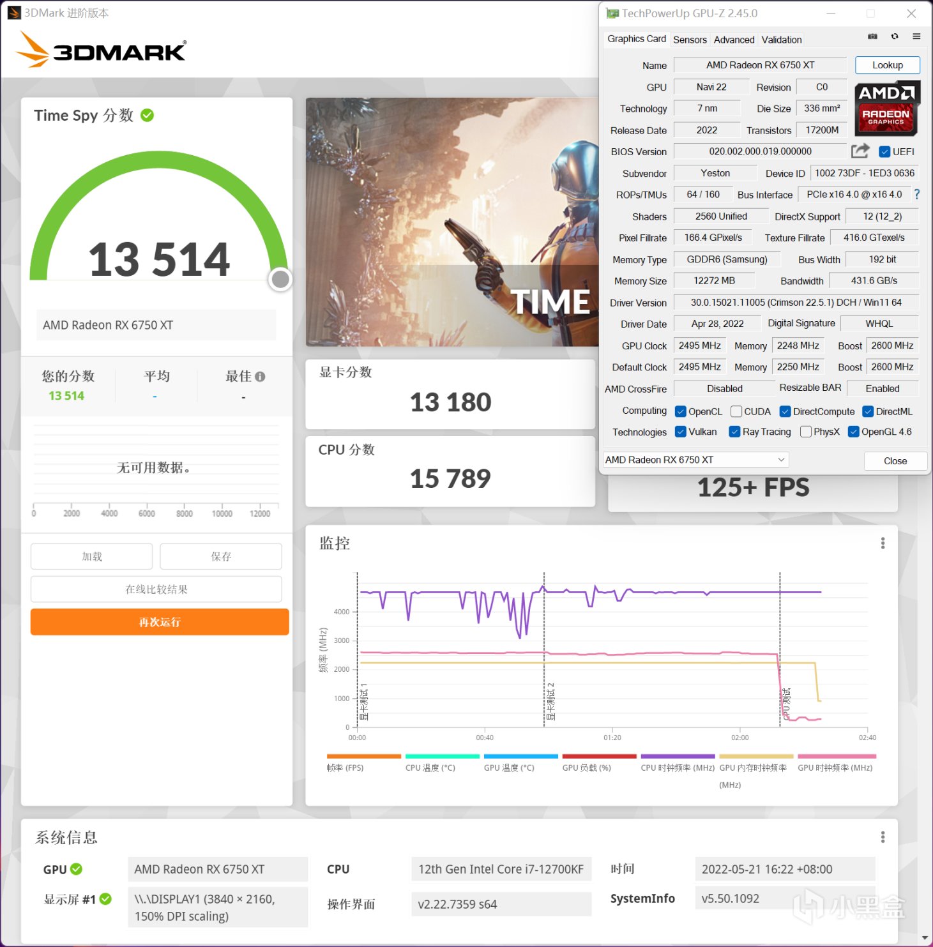
Task: Click the Memory Type value GDDR6 (Samsung)
Action: coord(727,259)
